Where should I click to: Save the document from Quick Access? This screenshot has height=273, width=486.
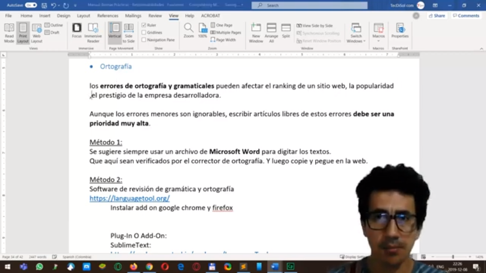point(44,5)
